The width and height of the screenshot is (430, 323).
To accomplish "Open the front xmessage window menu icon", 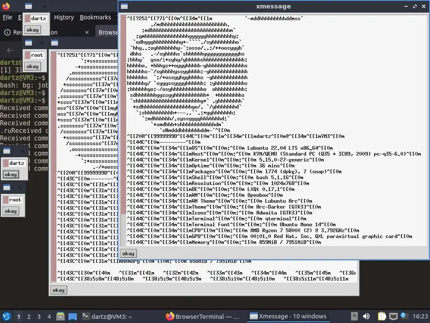I will tap(124, 6).
